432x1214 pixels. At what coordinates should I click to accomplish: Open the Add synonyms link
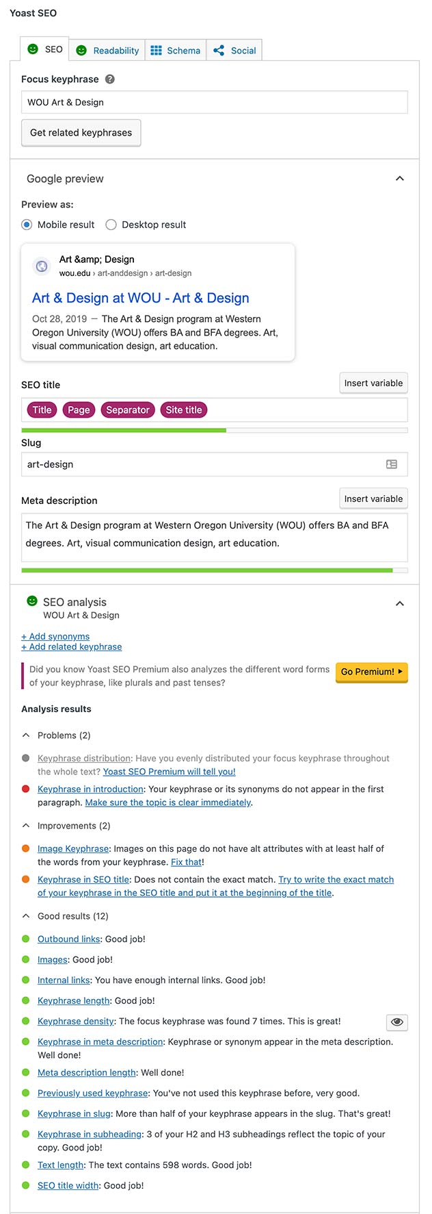pos(55,636)
